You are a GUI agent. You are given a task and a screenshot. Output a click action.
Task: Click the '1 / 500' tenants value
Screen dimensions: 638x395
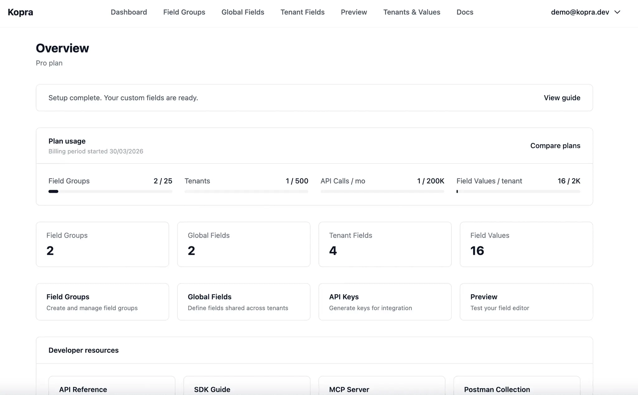(297, 181)
